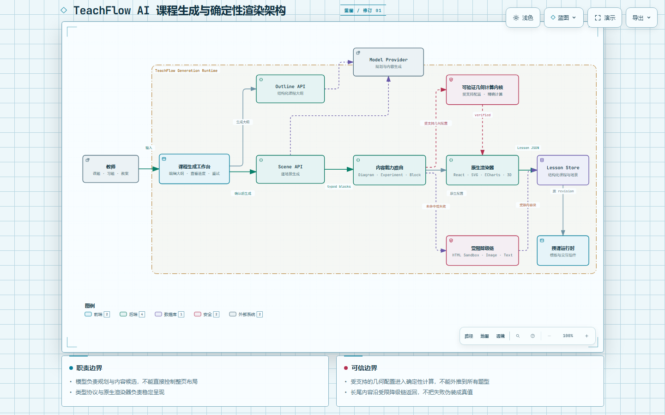This screenshot has width=665, height=415.
Task: Click the database icon on Lesson Store node
Action: (542, 160)
